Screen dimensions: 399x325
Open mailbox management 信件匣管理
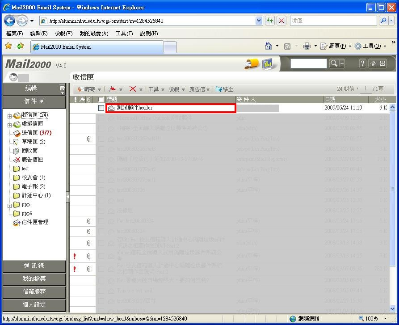pos(34,222)
